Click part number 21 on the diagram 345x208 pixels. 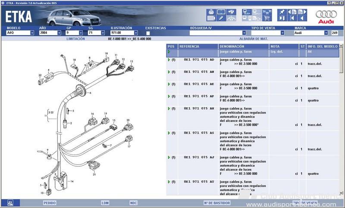click(94, 174)
